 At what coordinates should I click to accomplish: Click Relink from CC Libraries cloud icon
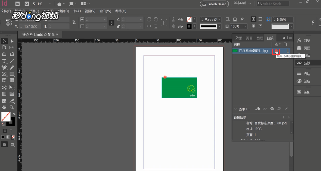(x=257, y=109)
